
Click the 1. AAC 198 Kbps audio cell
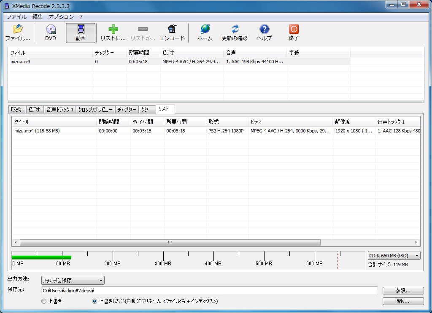point(255,62)
